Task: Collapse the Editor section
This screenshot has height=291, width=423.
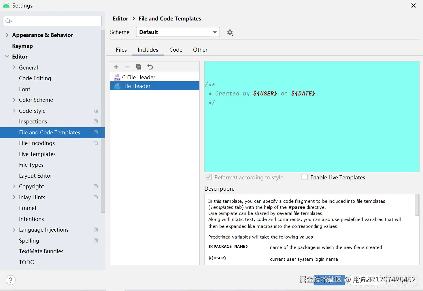Action: pyautogui.click(x=7, y=57)
